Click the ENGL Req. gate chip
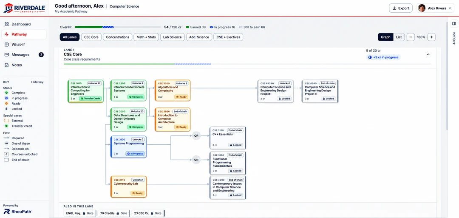Viewport: 459px width, 218px height. [79, 213]
